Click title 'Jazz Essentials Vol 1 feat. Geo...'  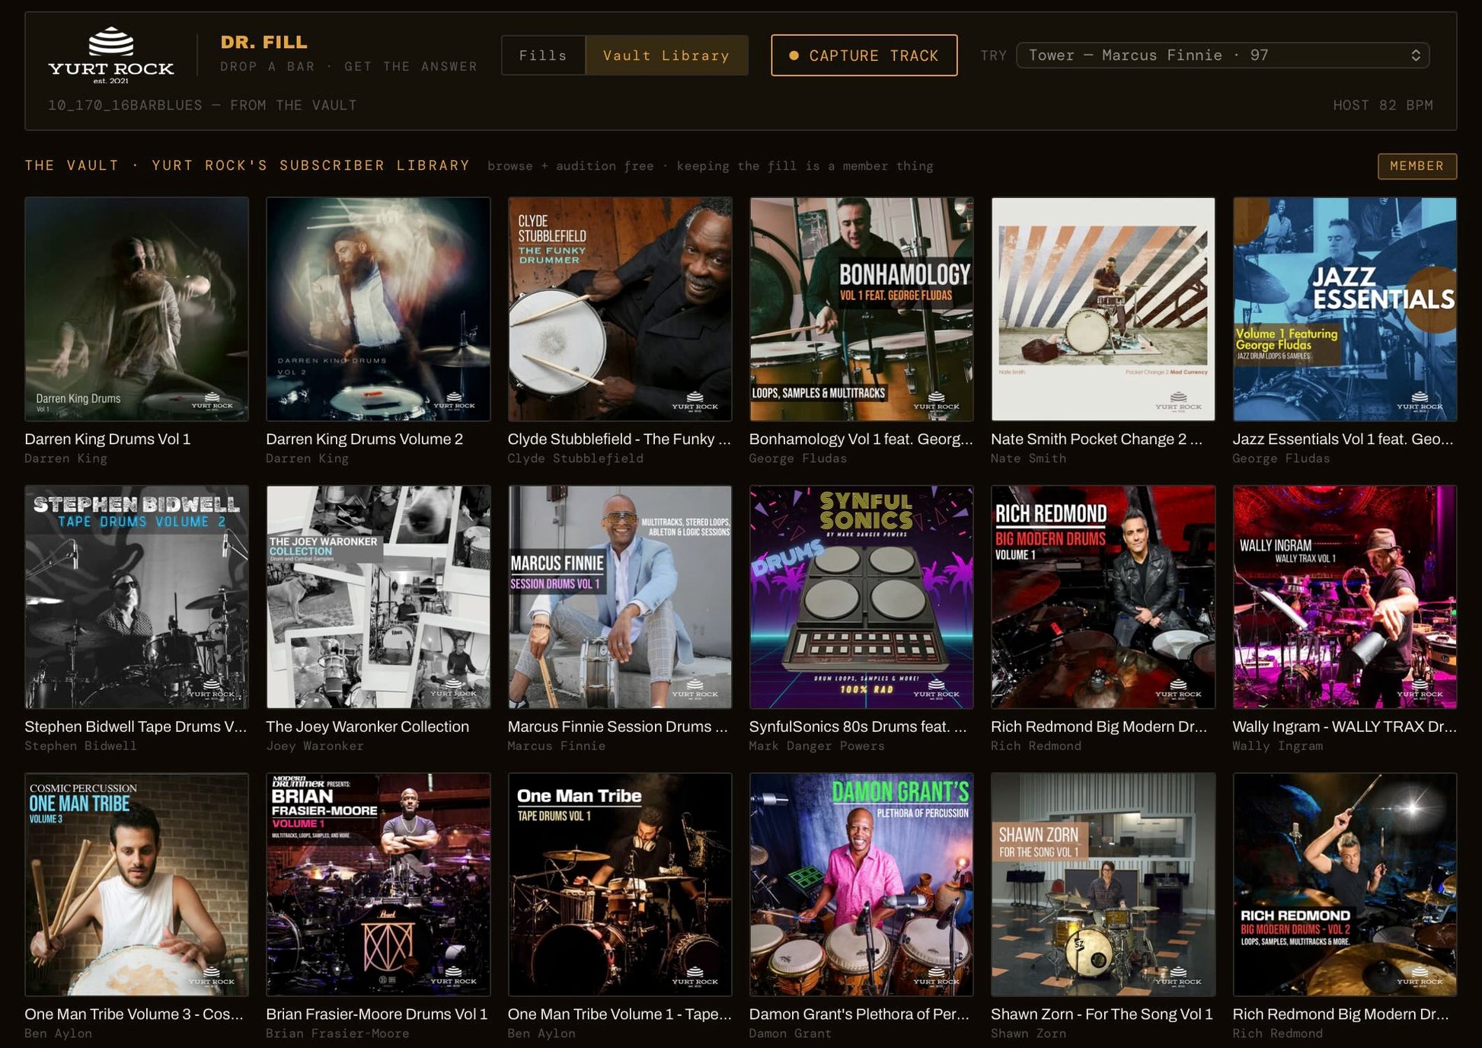pyautogui.click(x=1343, y=439)
